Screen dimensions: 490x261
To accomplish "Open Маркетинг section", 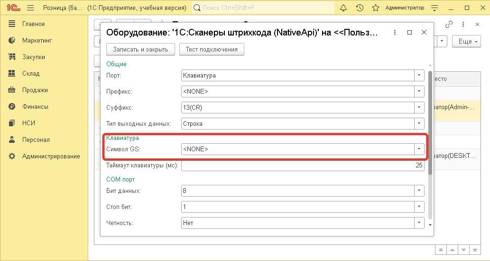I will [37, 41].
